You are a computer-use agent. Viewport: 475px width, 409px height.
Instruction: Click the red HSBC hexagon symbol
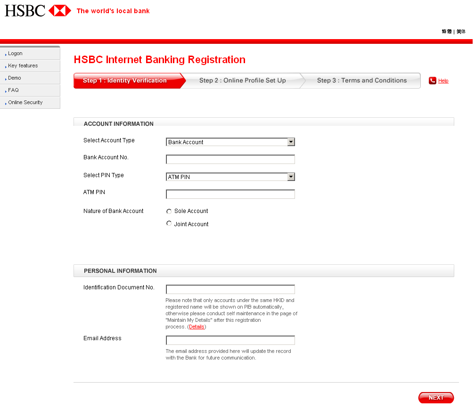click(60, 10)
